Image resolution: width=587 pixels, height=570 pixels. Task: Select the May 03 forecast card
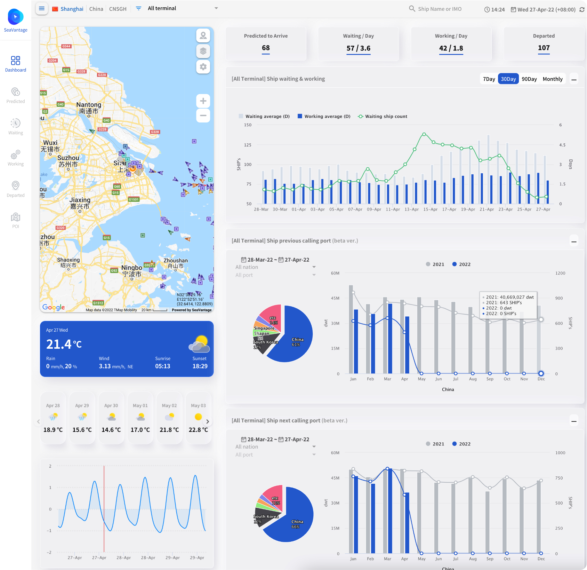click(198, 418)
